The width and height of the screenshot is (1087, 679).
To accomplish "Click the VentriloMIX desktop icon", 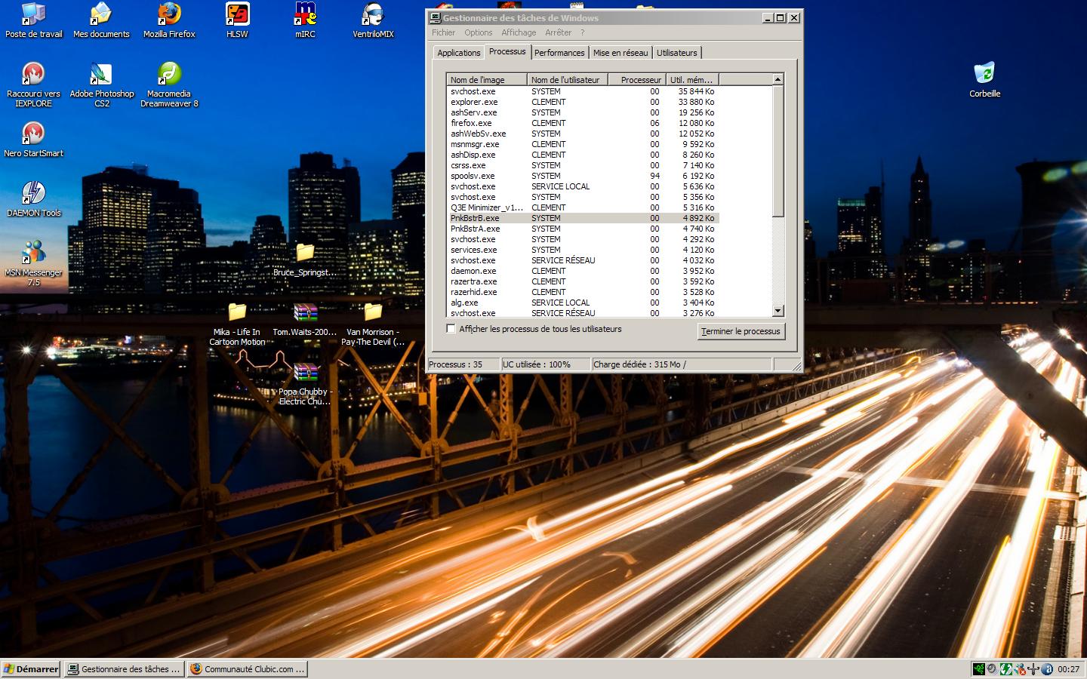I will (373, 15).
